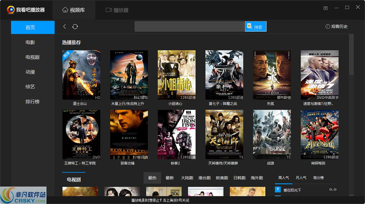365x204 pixels.
Task: Select the 港台剧 filter tab
Action: [204, 178]
